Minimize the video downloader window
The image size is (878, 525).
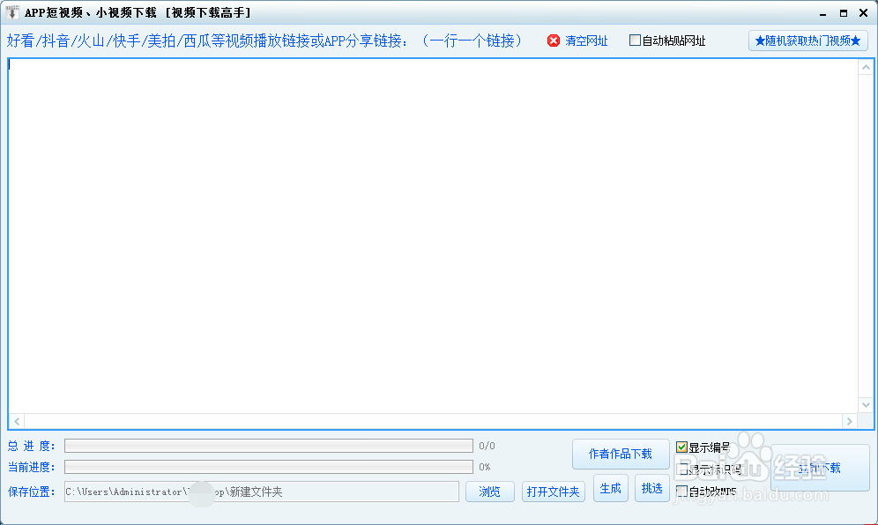click(823, 13)
